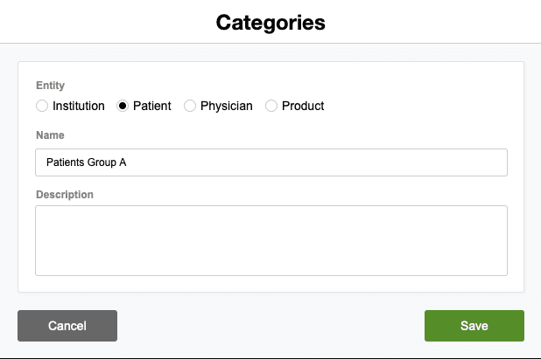The width and height of the screenshot is (541, 359).
Task: Click the 'Description' field label
Action: tap(65, 194)
